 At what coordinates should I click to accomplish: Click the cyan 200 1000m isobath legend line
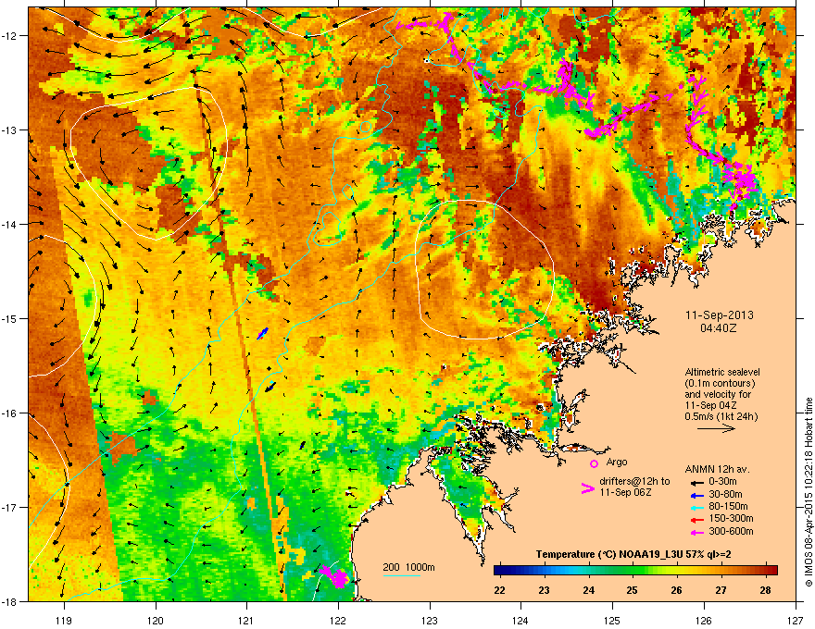(402, 575)
